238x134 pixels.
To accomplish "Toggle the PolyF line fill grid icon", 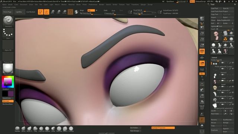I will point(202,108).
